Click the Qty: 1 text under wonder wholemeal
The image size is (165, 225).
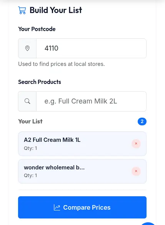pyautogui.click(x=30, y=175)
